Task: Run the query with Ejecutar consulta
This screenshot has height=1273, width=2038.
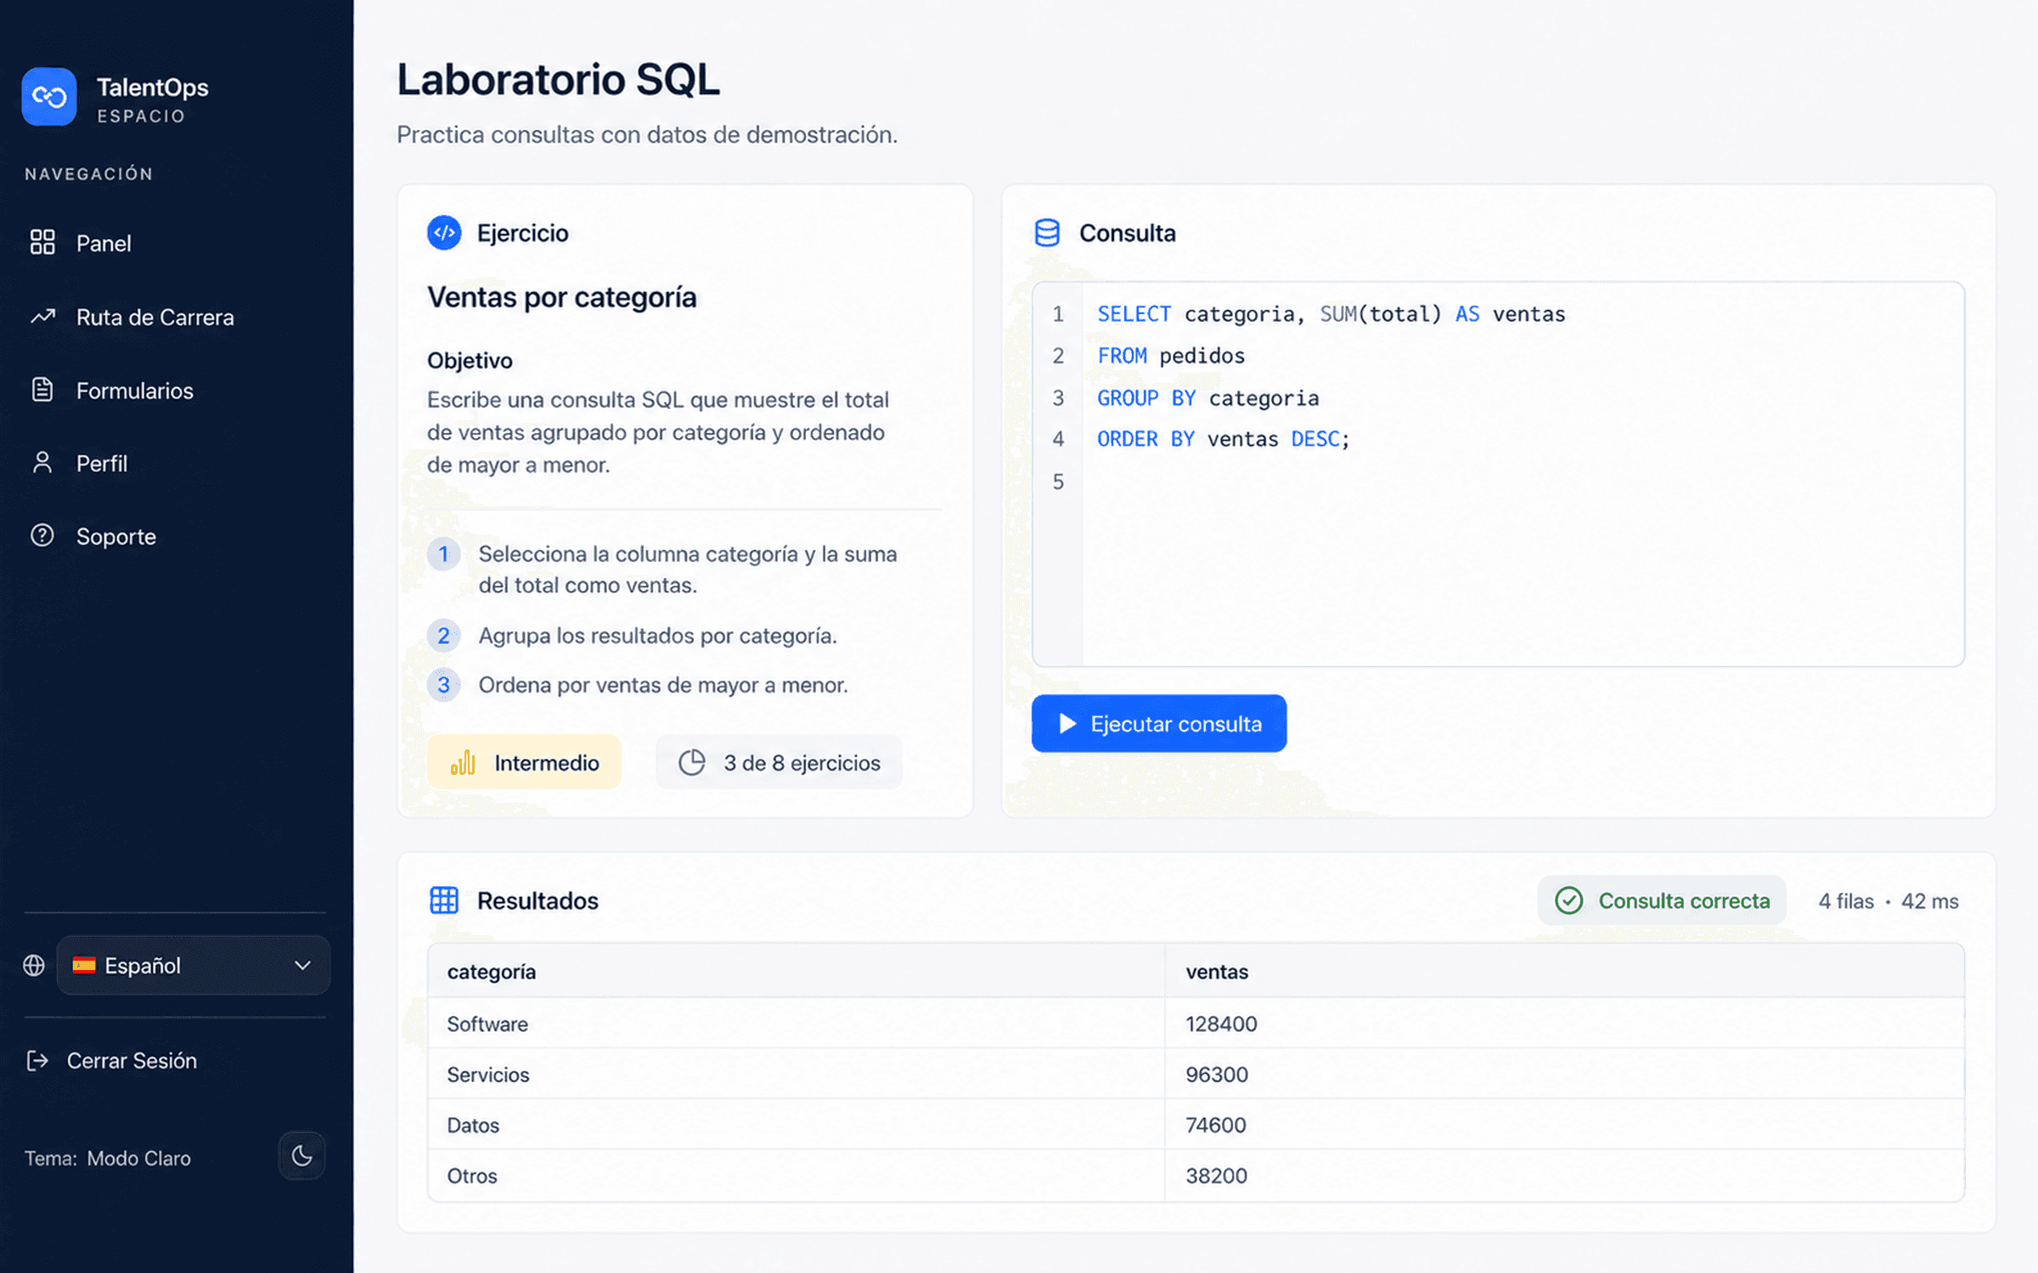Action: coord(1159,723)
